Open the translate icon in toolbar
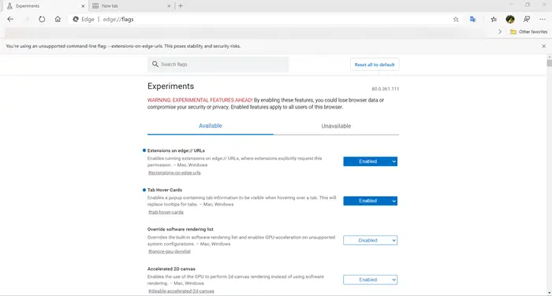 click(473, 20)
